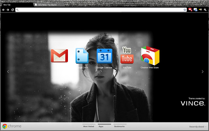Launch the Google Docs app
The height and width of the screenshot is (131, 209).
[82, 56]
